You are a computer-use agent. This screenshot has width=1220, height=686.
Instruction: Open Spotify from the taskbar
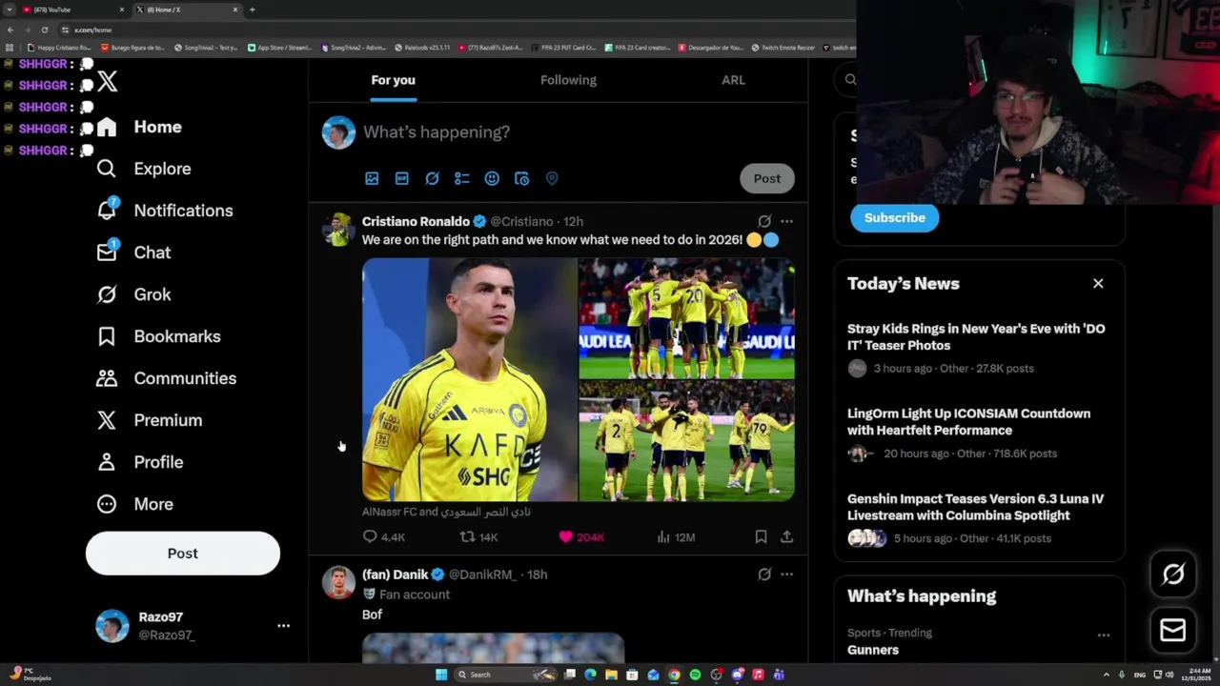[x=695, y=675]
